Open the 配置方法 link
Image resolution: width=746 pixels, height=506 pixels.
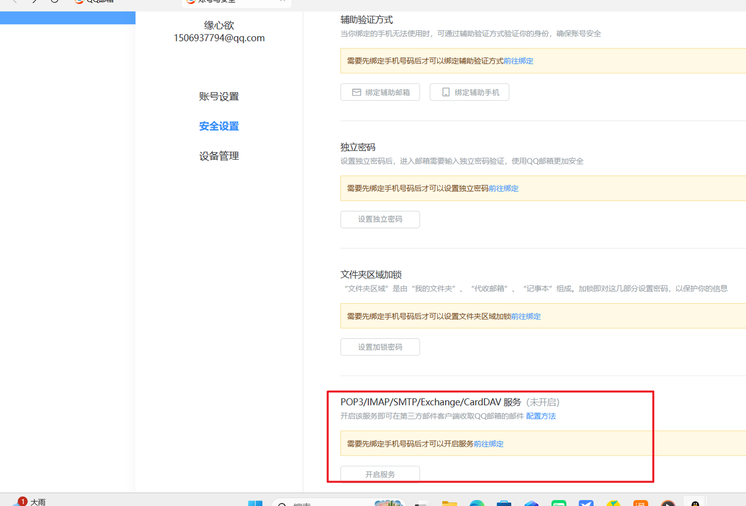[541, 416]
